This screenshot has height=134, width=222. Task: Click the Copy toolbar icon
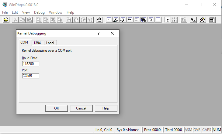pyautogui.click(x=22, y=20)
